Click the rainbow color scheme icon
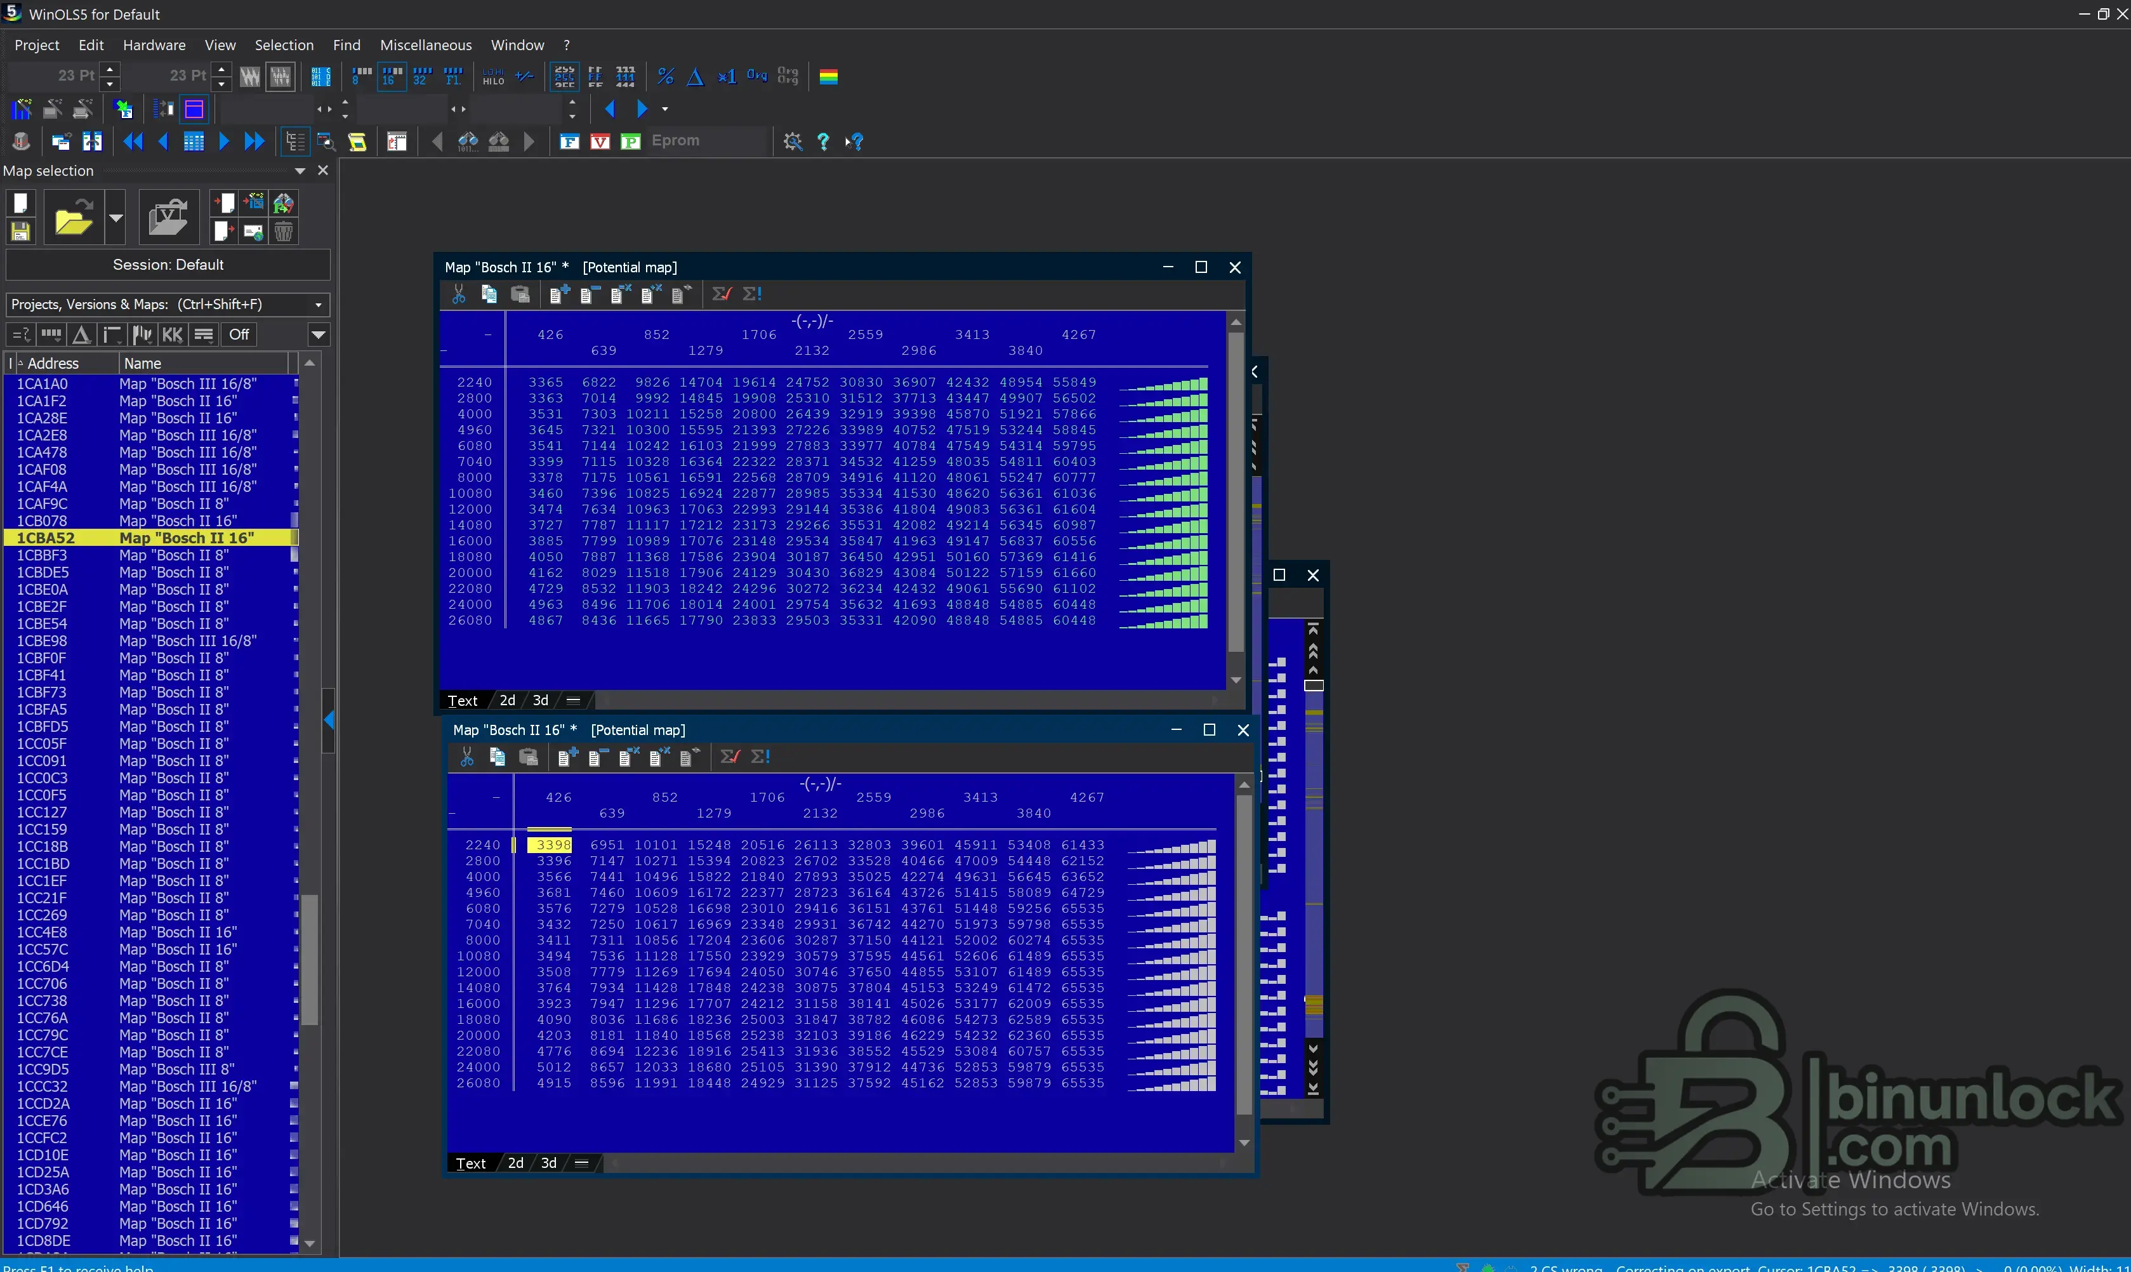Viewport: 2131px width, 1272px height. point(829,77)
